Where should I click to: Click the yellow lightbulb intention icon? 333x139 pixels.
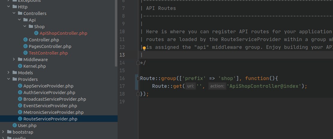[x=144, y=48]
